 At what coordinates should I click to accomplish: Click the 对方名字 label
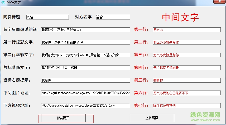coord(84,17)
